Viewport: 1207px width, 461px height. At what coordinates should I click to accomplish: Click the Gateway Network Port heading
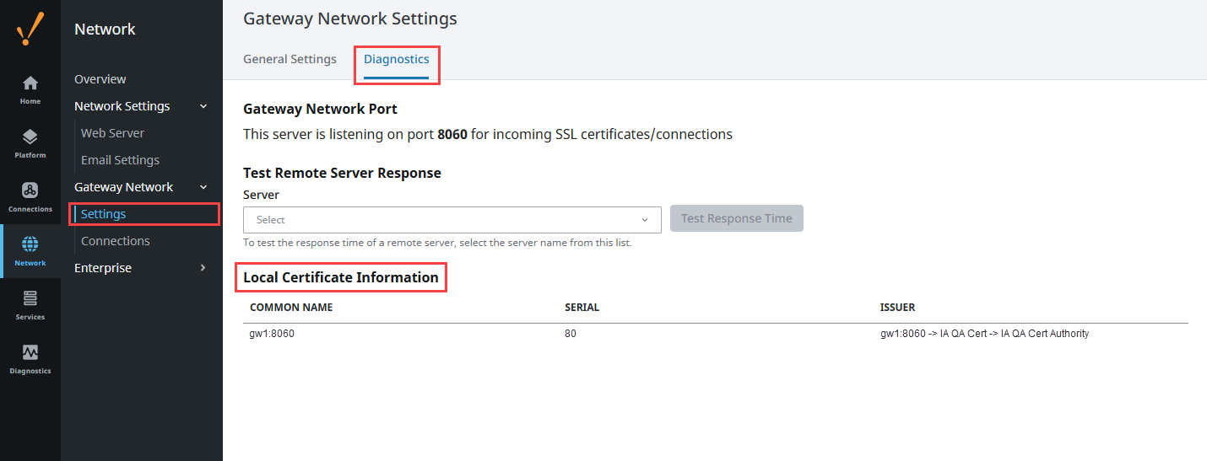(x=320, y=109)
